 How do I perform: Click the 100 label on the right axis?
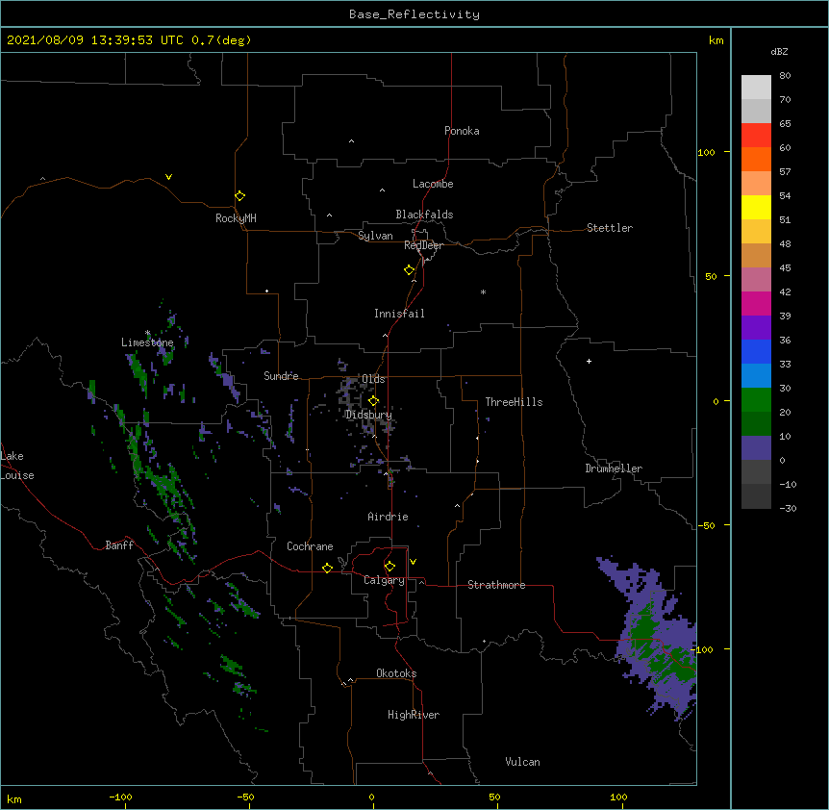coord(706,152)
